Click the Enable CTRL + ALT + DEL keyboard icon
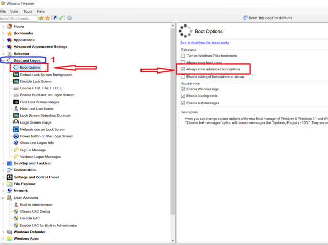 [16, 88]
